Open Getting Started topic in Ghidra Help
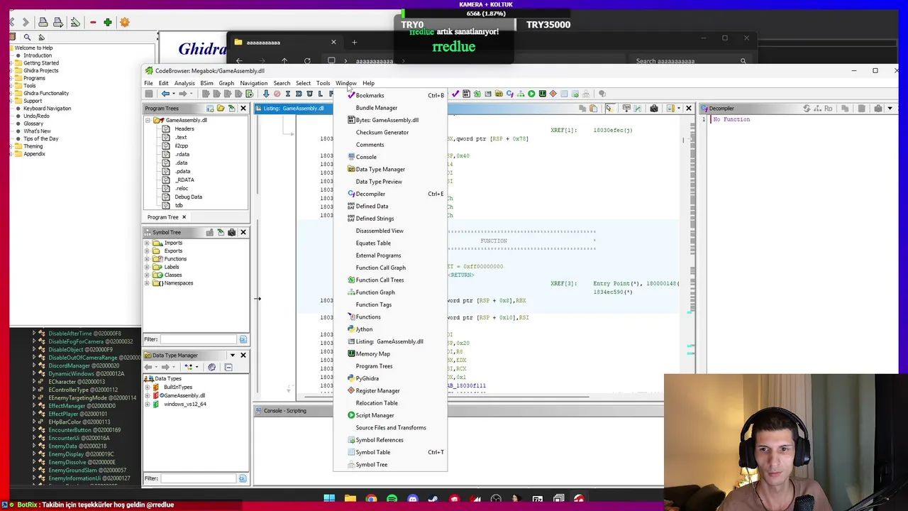908x511 pixels. 41,62
